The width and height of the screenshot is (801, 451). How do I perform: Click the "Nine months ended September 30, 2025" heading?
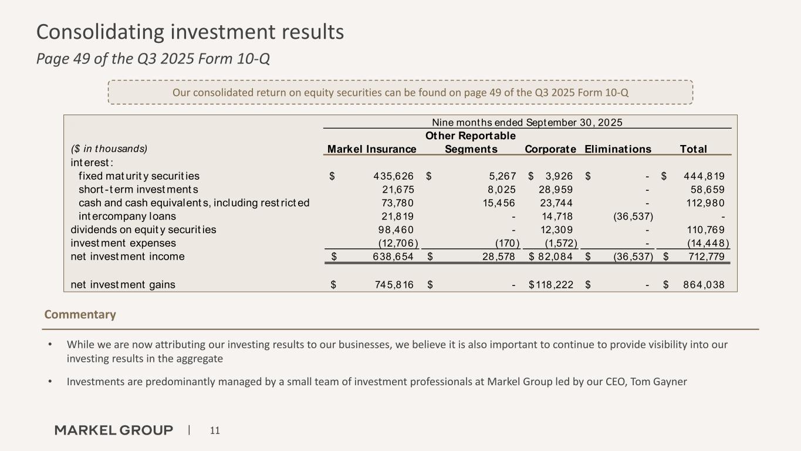527,122
